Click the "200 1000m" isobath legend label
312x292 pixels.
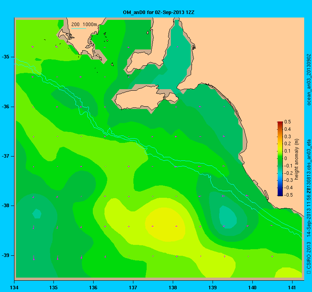tap(84, 25)
